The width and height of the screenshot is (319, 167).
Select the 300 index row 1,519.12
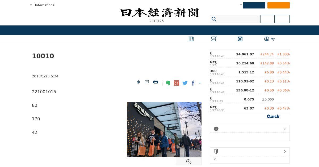(250, 72)
